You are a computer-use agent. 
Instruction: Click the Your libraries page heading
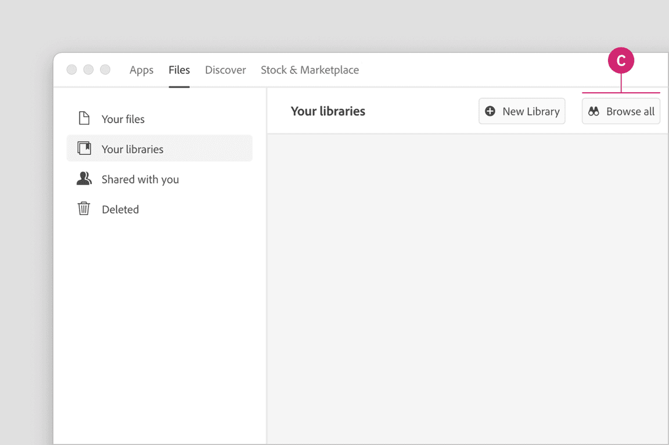(x=328, y=111)
